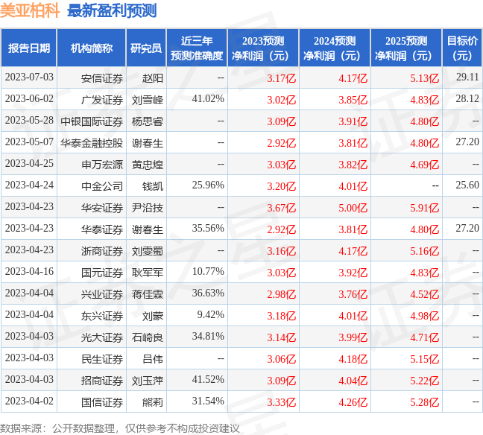Click the 最新盈利预测 heading
483x435 pixels.
click(112, 10)
